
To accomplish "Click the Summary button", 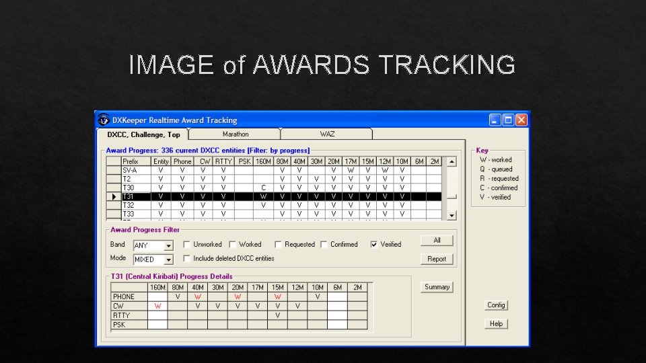I will point(437,287).
